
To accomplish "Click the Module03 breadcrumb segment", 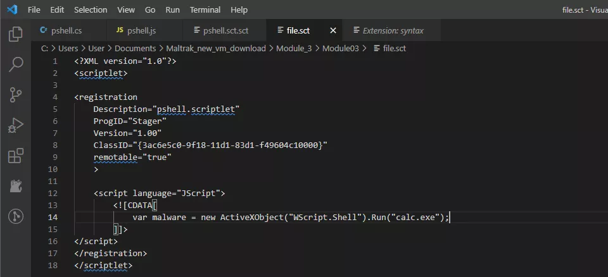I will pyautogui.click(x=341, y=49).
